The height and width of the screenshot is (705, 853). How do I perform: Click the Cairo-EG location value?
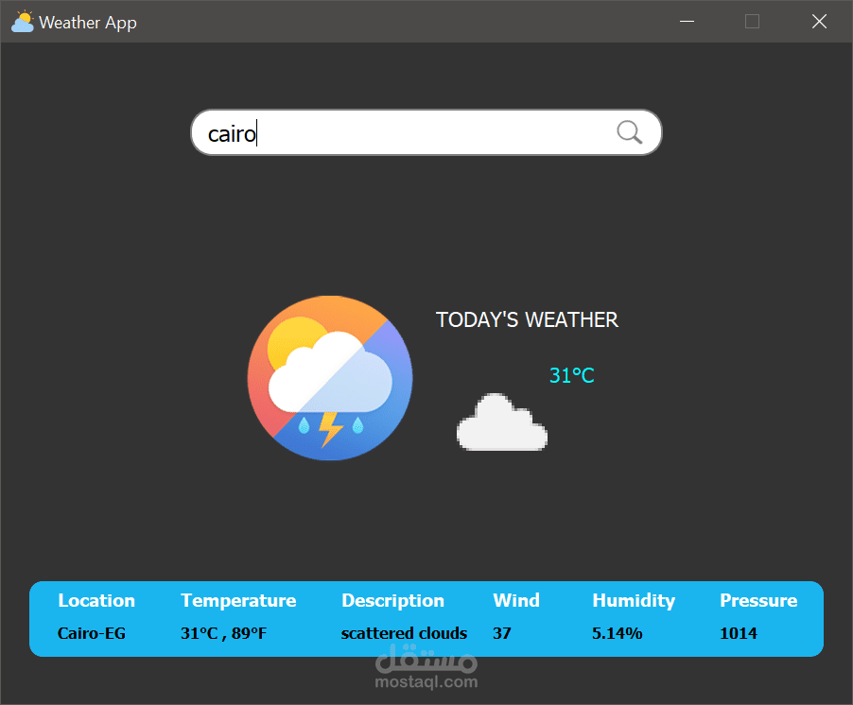pos(92,633)
